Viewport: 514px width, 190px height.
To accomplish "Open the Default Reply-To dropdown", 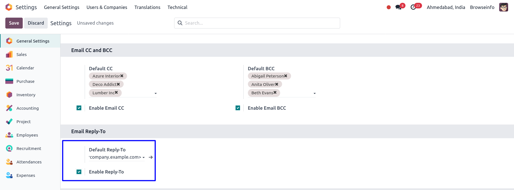I will tap(144, 158).
